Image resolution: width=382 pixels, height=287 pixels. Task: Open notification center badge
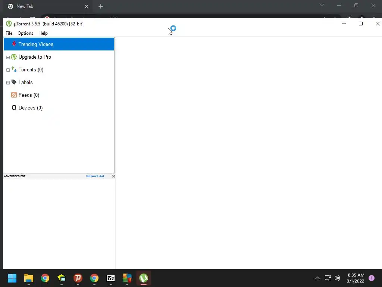pos(372,278)
